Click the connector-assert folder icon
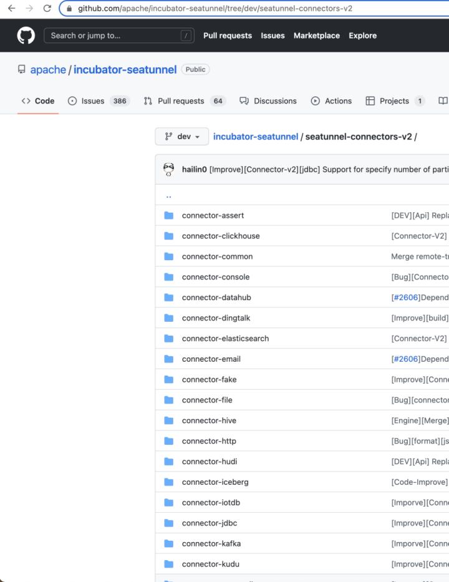Viewport: 449px width, 582px height. click(x=168, y=215)
